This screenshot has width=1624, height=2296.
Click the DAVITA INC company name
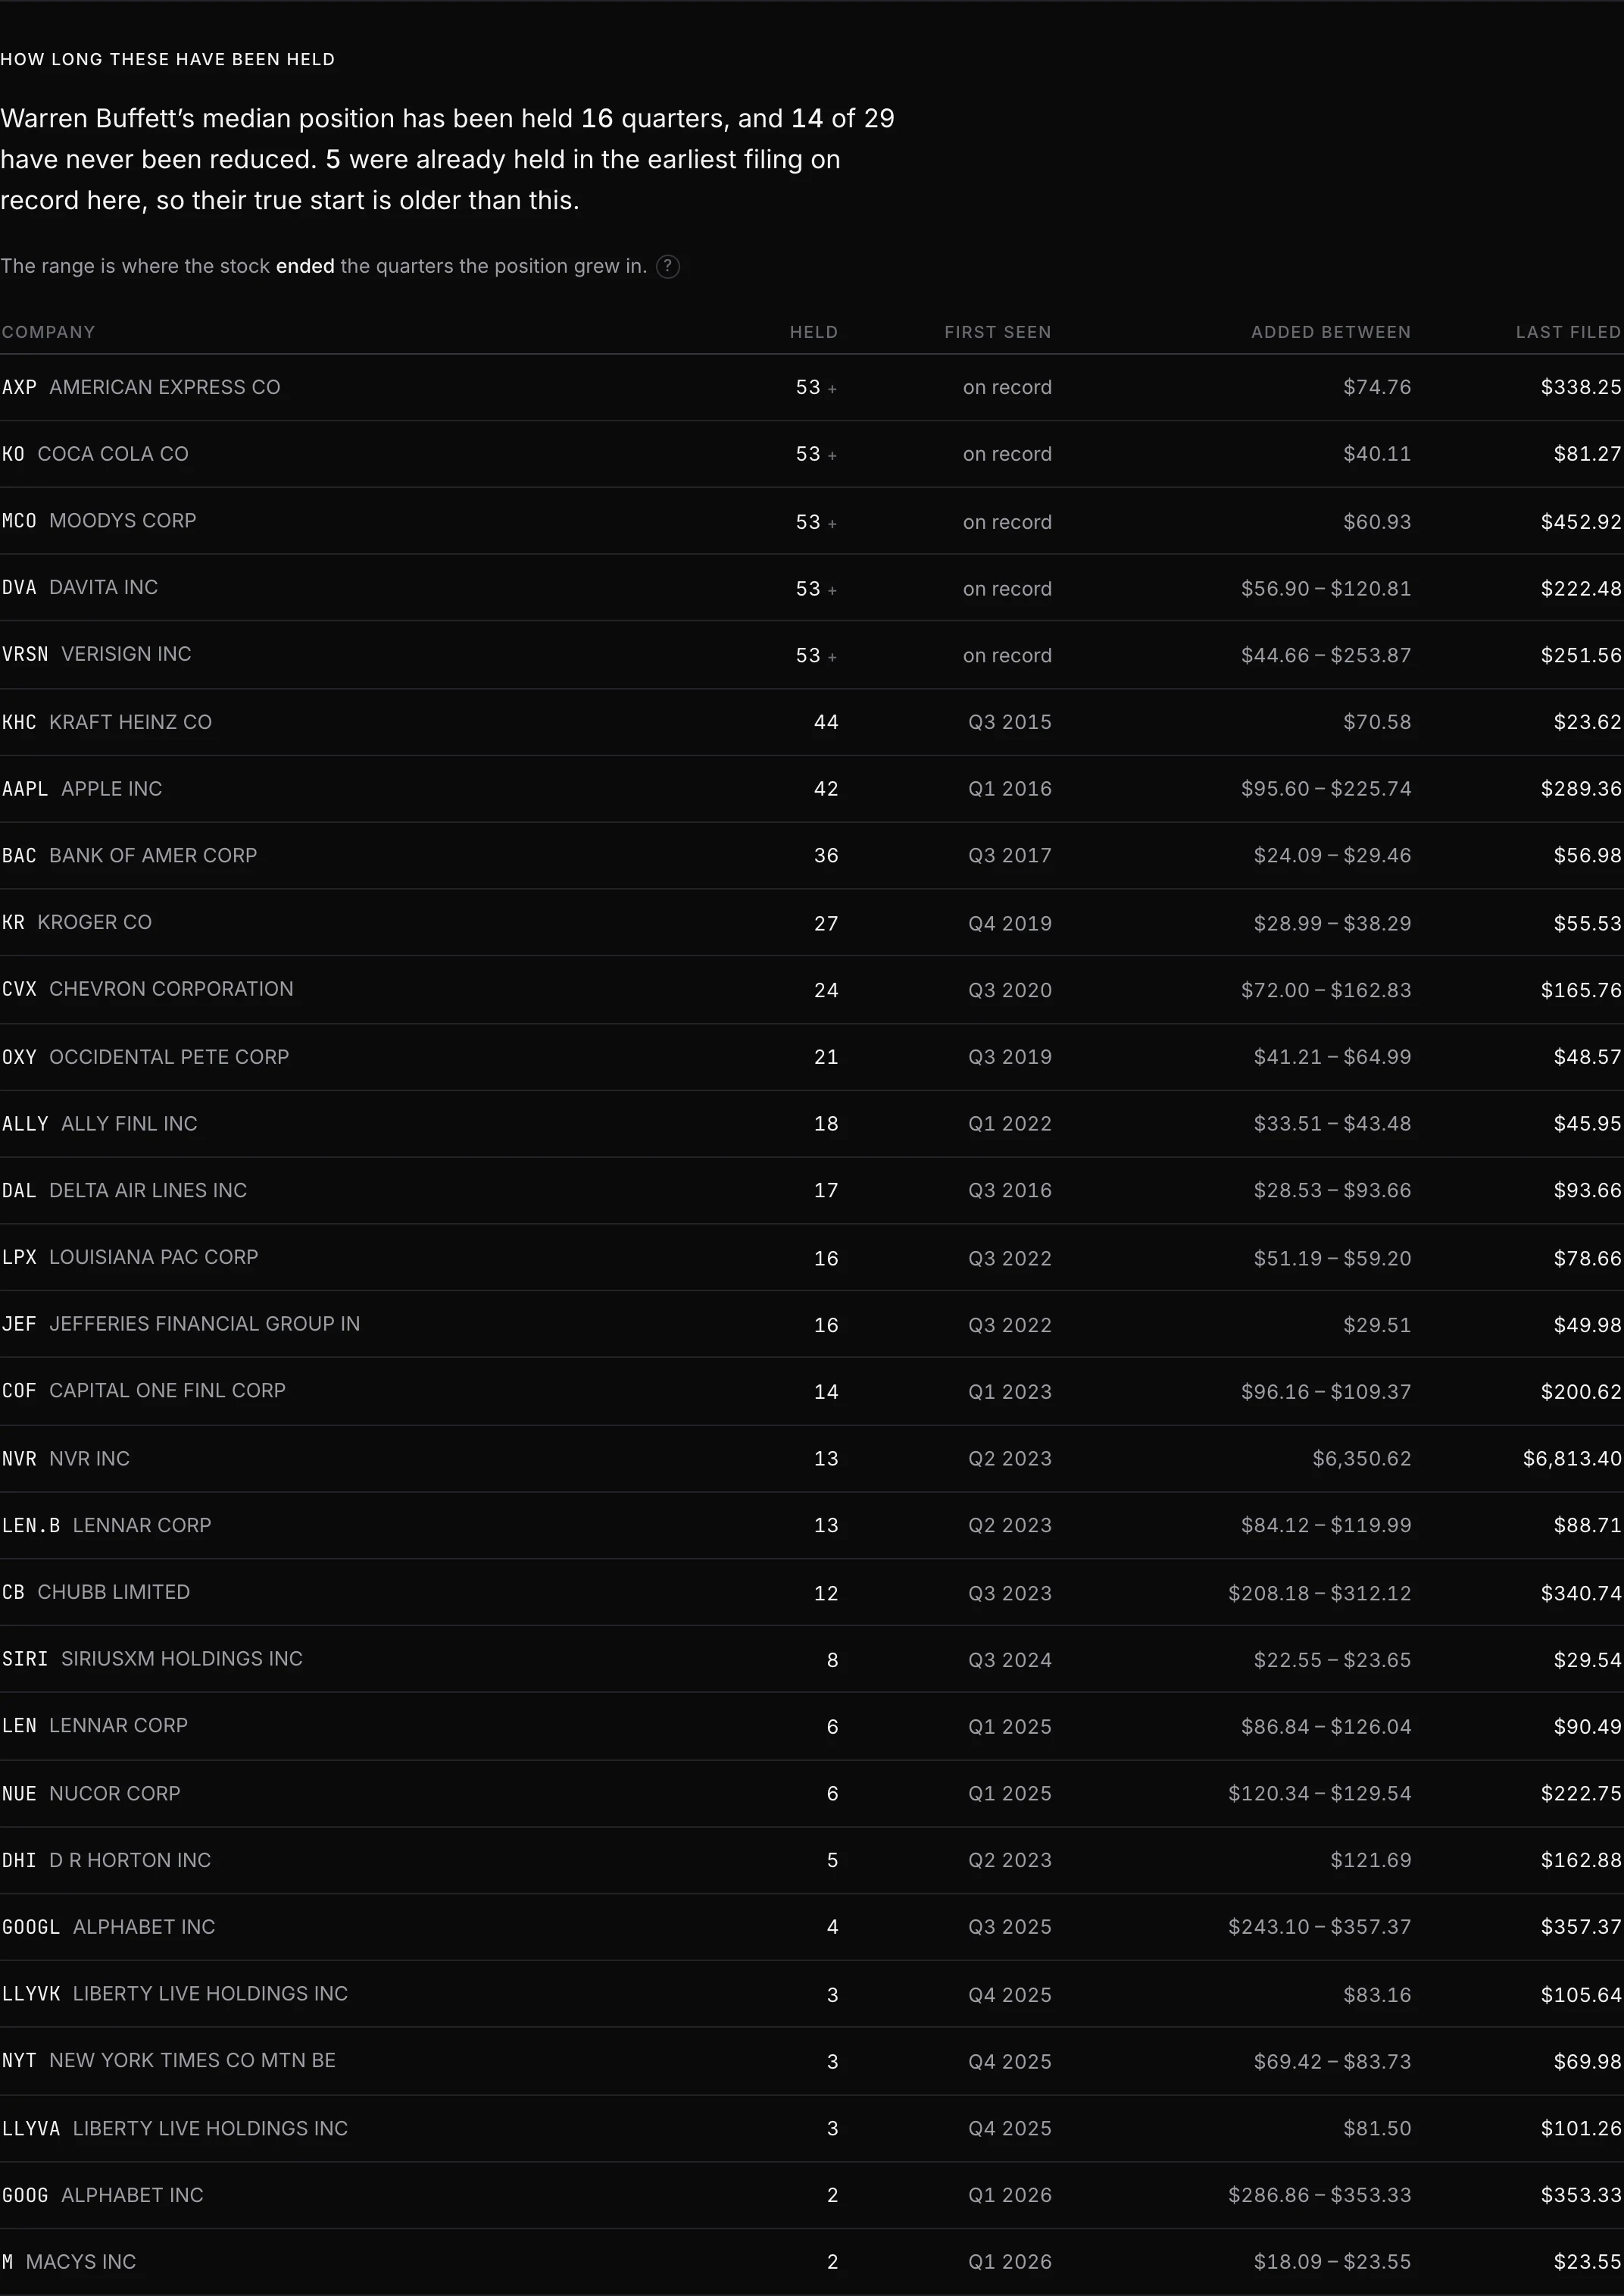click(x=104, y=587)
